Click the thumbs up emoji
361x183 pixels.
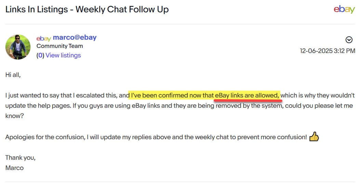pyautogui.click(x=314, y=138)
